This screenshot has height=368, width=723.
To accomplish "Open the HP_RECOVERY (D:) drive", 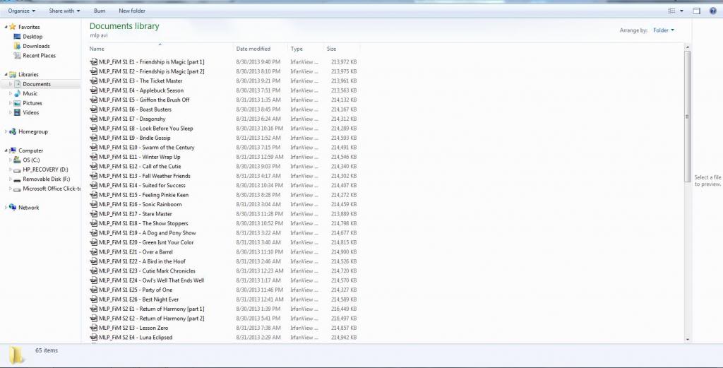I will coord(45,170).
